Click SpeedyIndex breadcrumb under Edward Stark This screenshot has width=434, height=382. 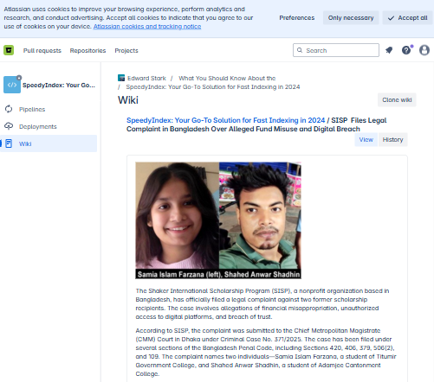[213, 86]
